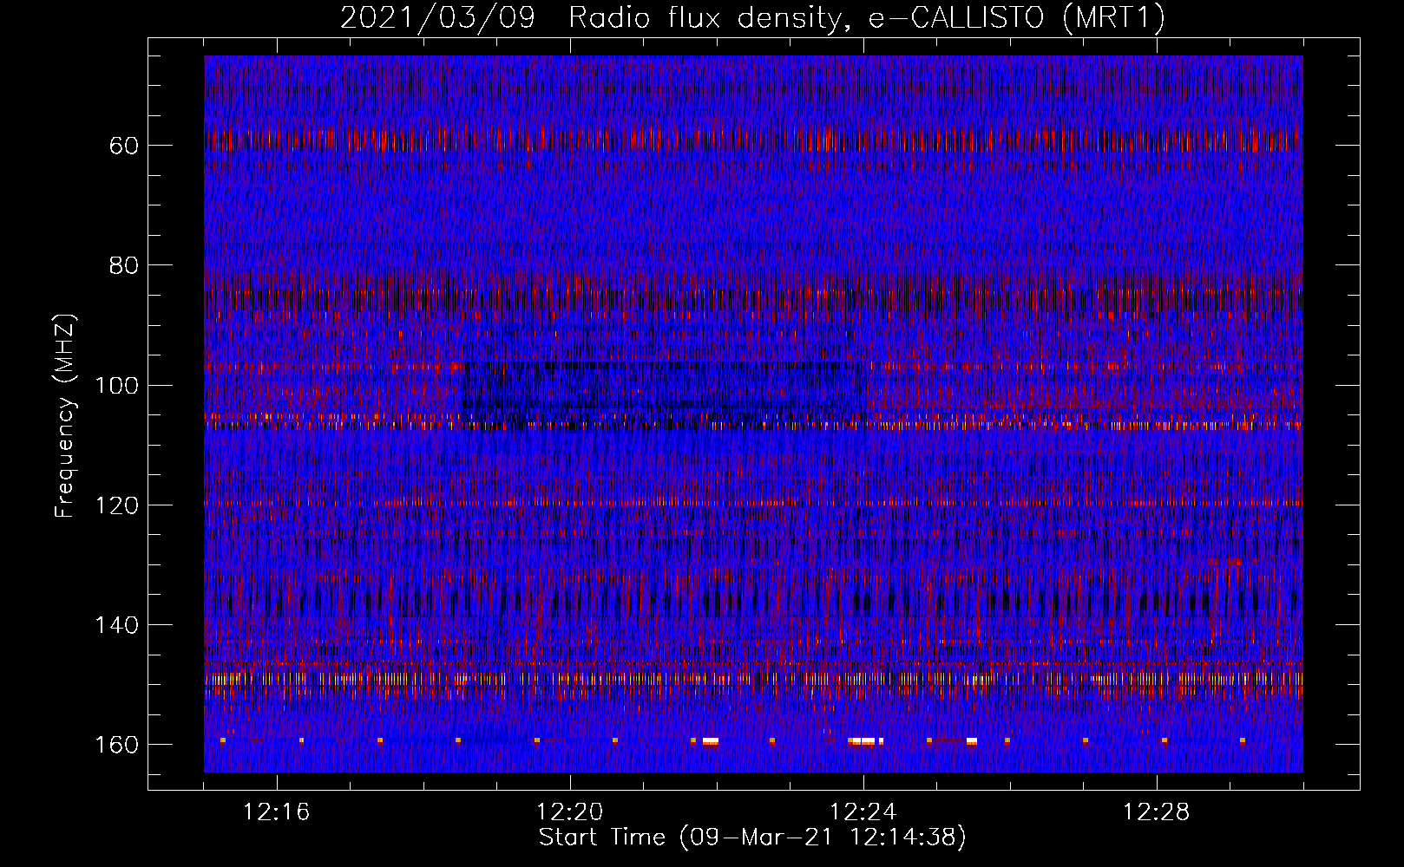
Task: Click the plot title 'Radio flux density, e-CALLISTO (MRT1)'
Action: [x=866, y=17]
